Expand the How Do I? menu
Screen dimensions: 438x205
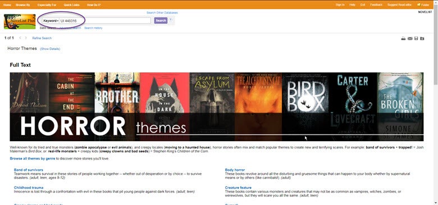[x=94, y=4]
